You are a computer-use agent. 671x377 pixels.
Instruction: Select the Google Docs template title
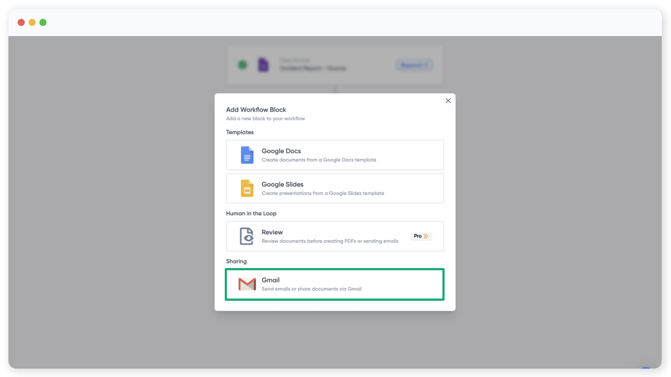coord(281,151)
